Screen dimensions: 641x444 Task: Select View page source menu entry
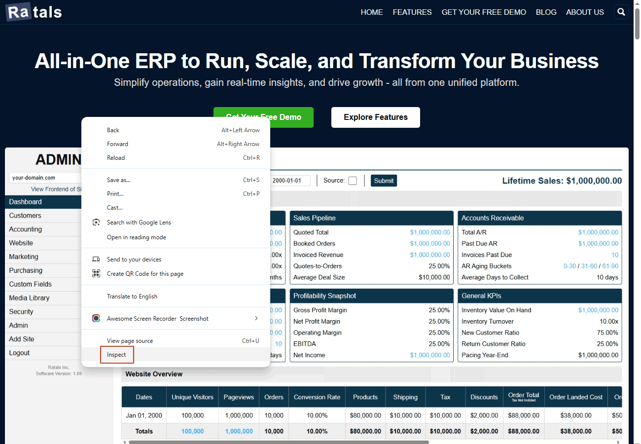point(130,341)
